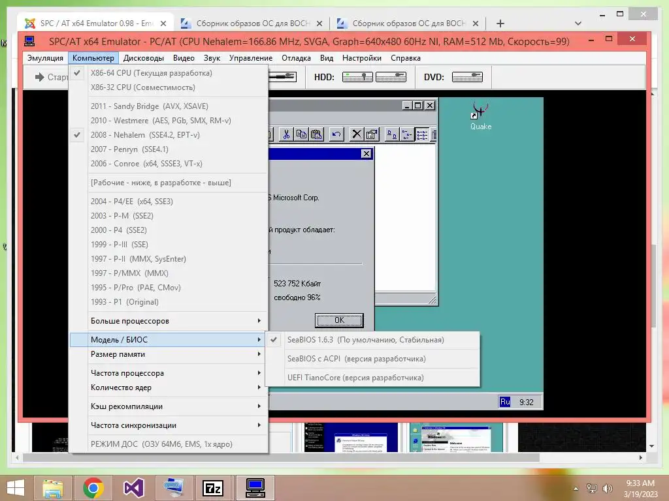Open the Управление menu

pos(251,58)
